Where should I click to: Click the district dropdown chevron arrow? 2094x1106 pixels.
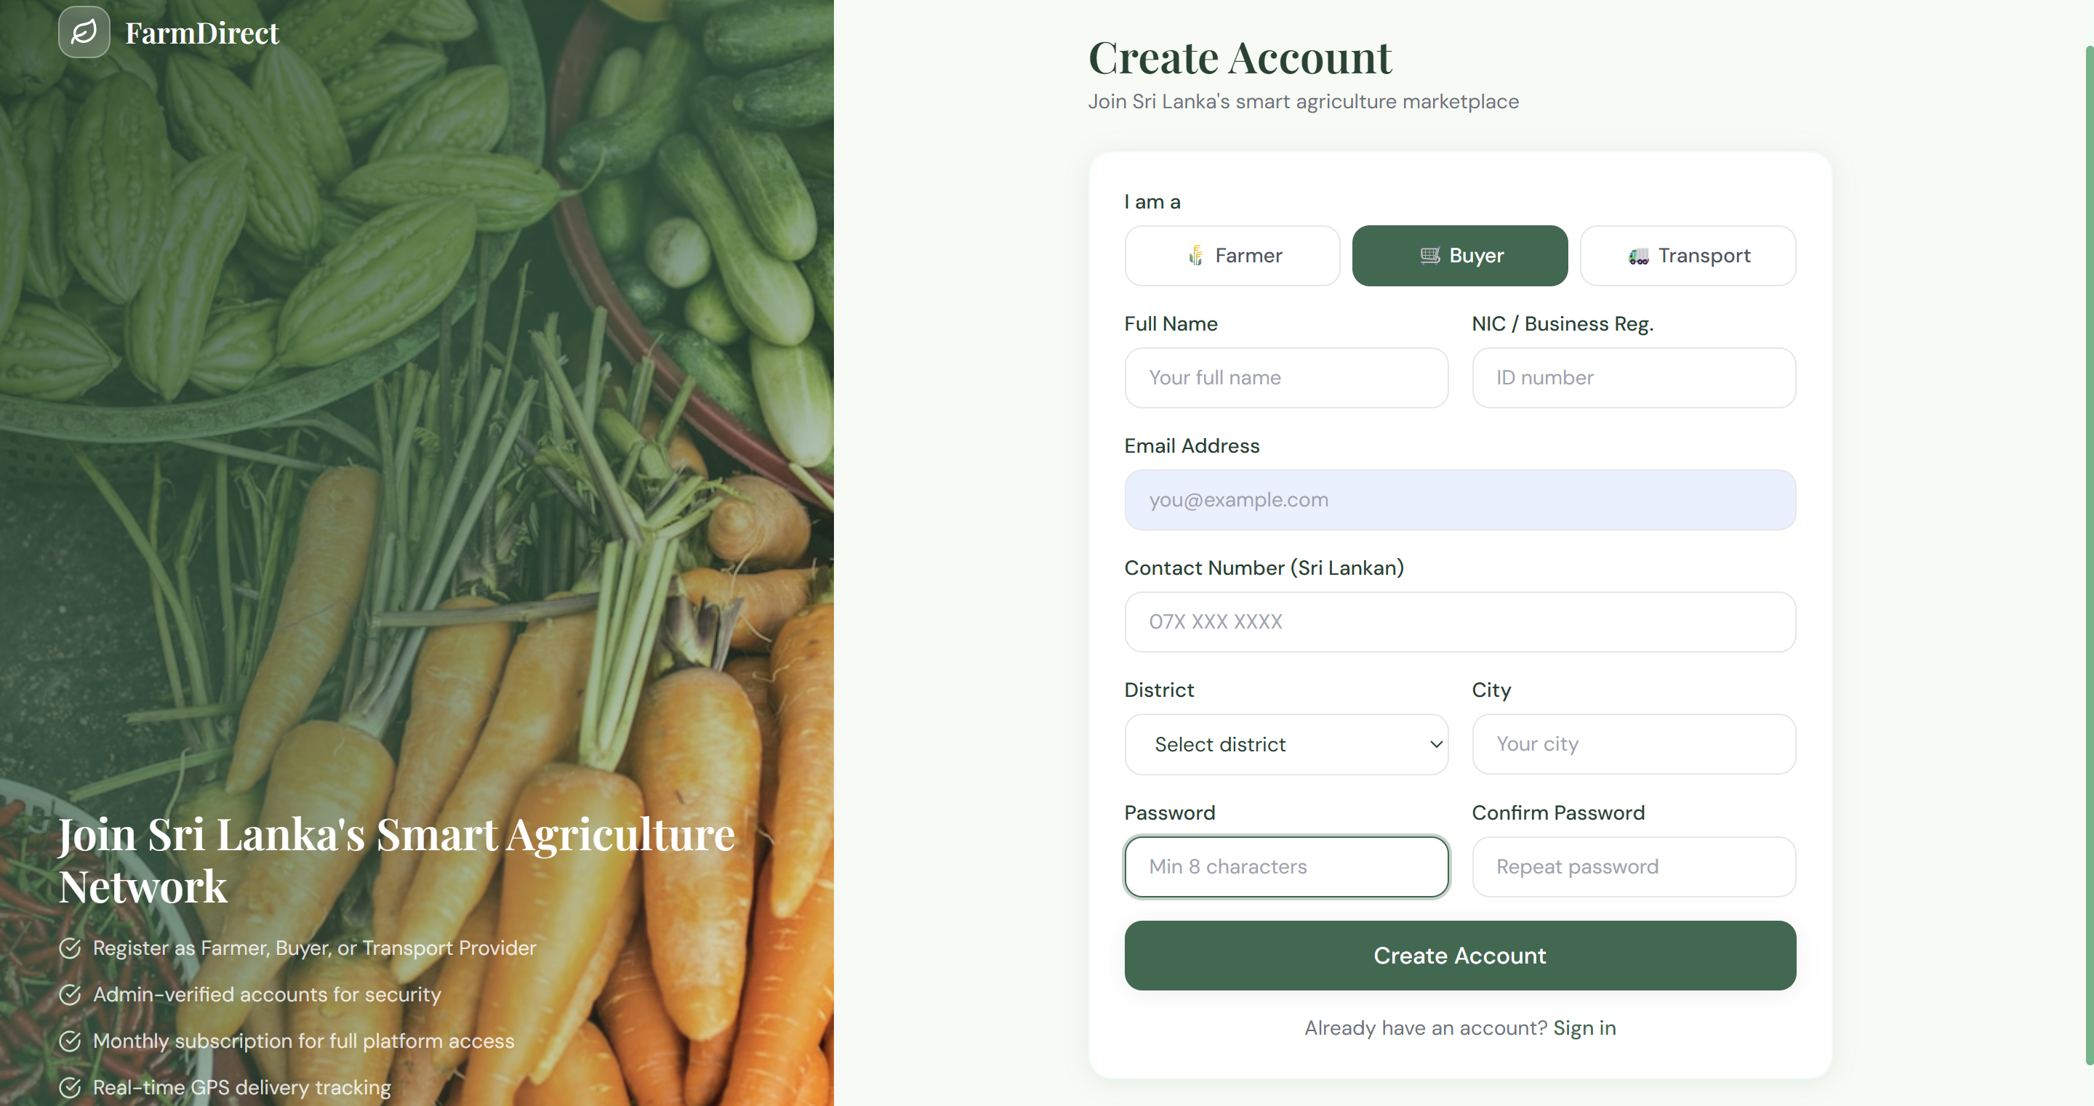coord(1435,744)
